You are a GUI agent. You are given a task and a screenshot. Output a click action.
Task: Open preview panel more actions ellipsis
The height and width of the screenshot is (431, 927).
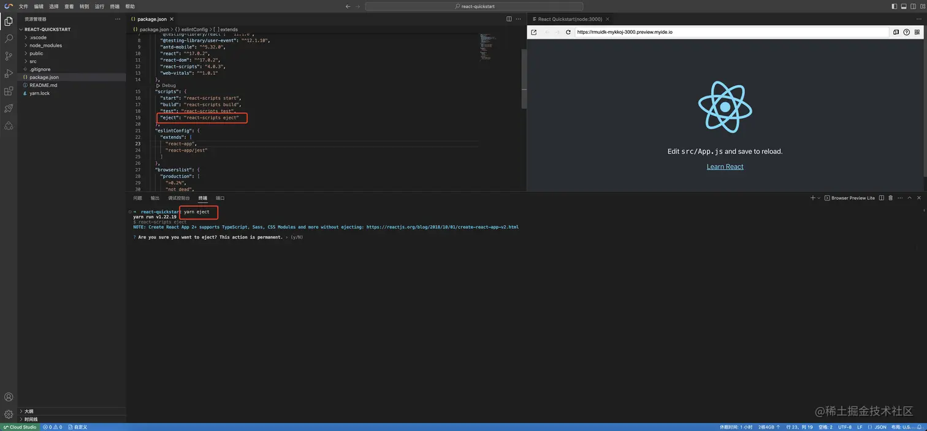click(918, 19)
